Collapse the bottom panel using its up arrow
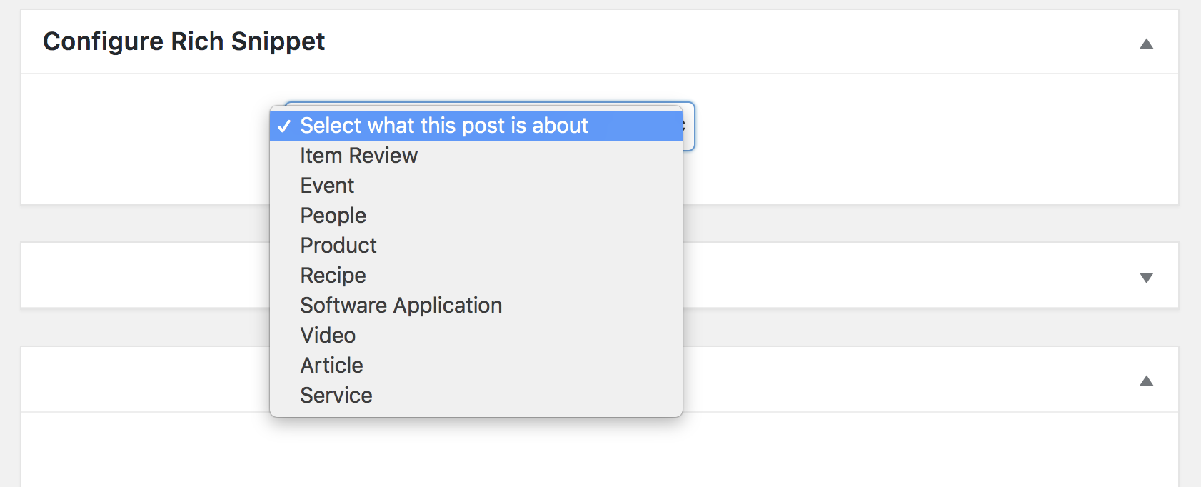1201x487 pixels. (1146, 381)
